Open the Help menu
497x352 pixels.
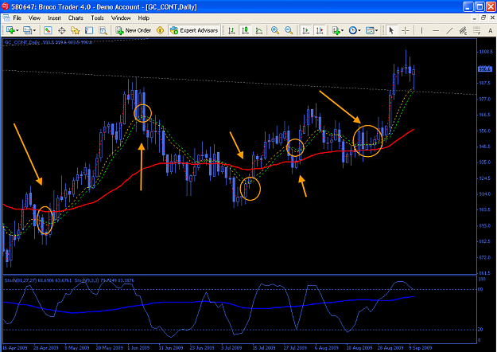(144, 18)
